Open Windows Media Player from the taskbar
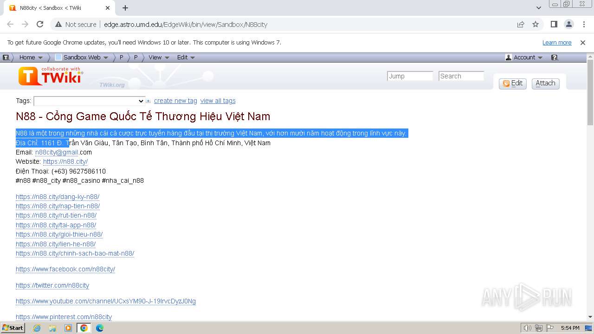594x334 pixels. pyautogui.click(x=68, y=328)
